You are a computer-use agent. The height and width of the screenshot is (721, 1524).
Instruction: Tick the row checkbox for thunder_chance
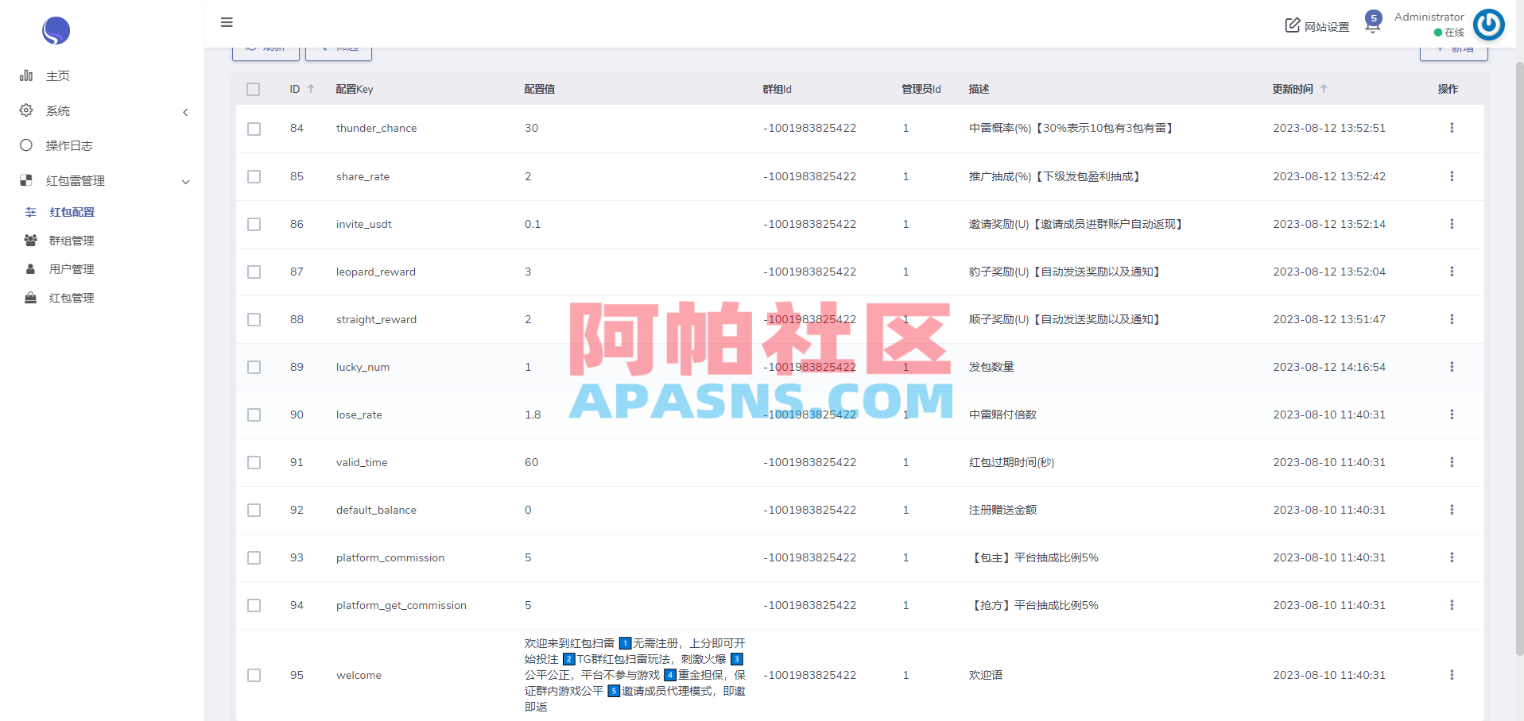[254, 129]
